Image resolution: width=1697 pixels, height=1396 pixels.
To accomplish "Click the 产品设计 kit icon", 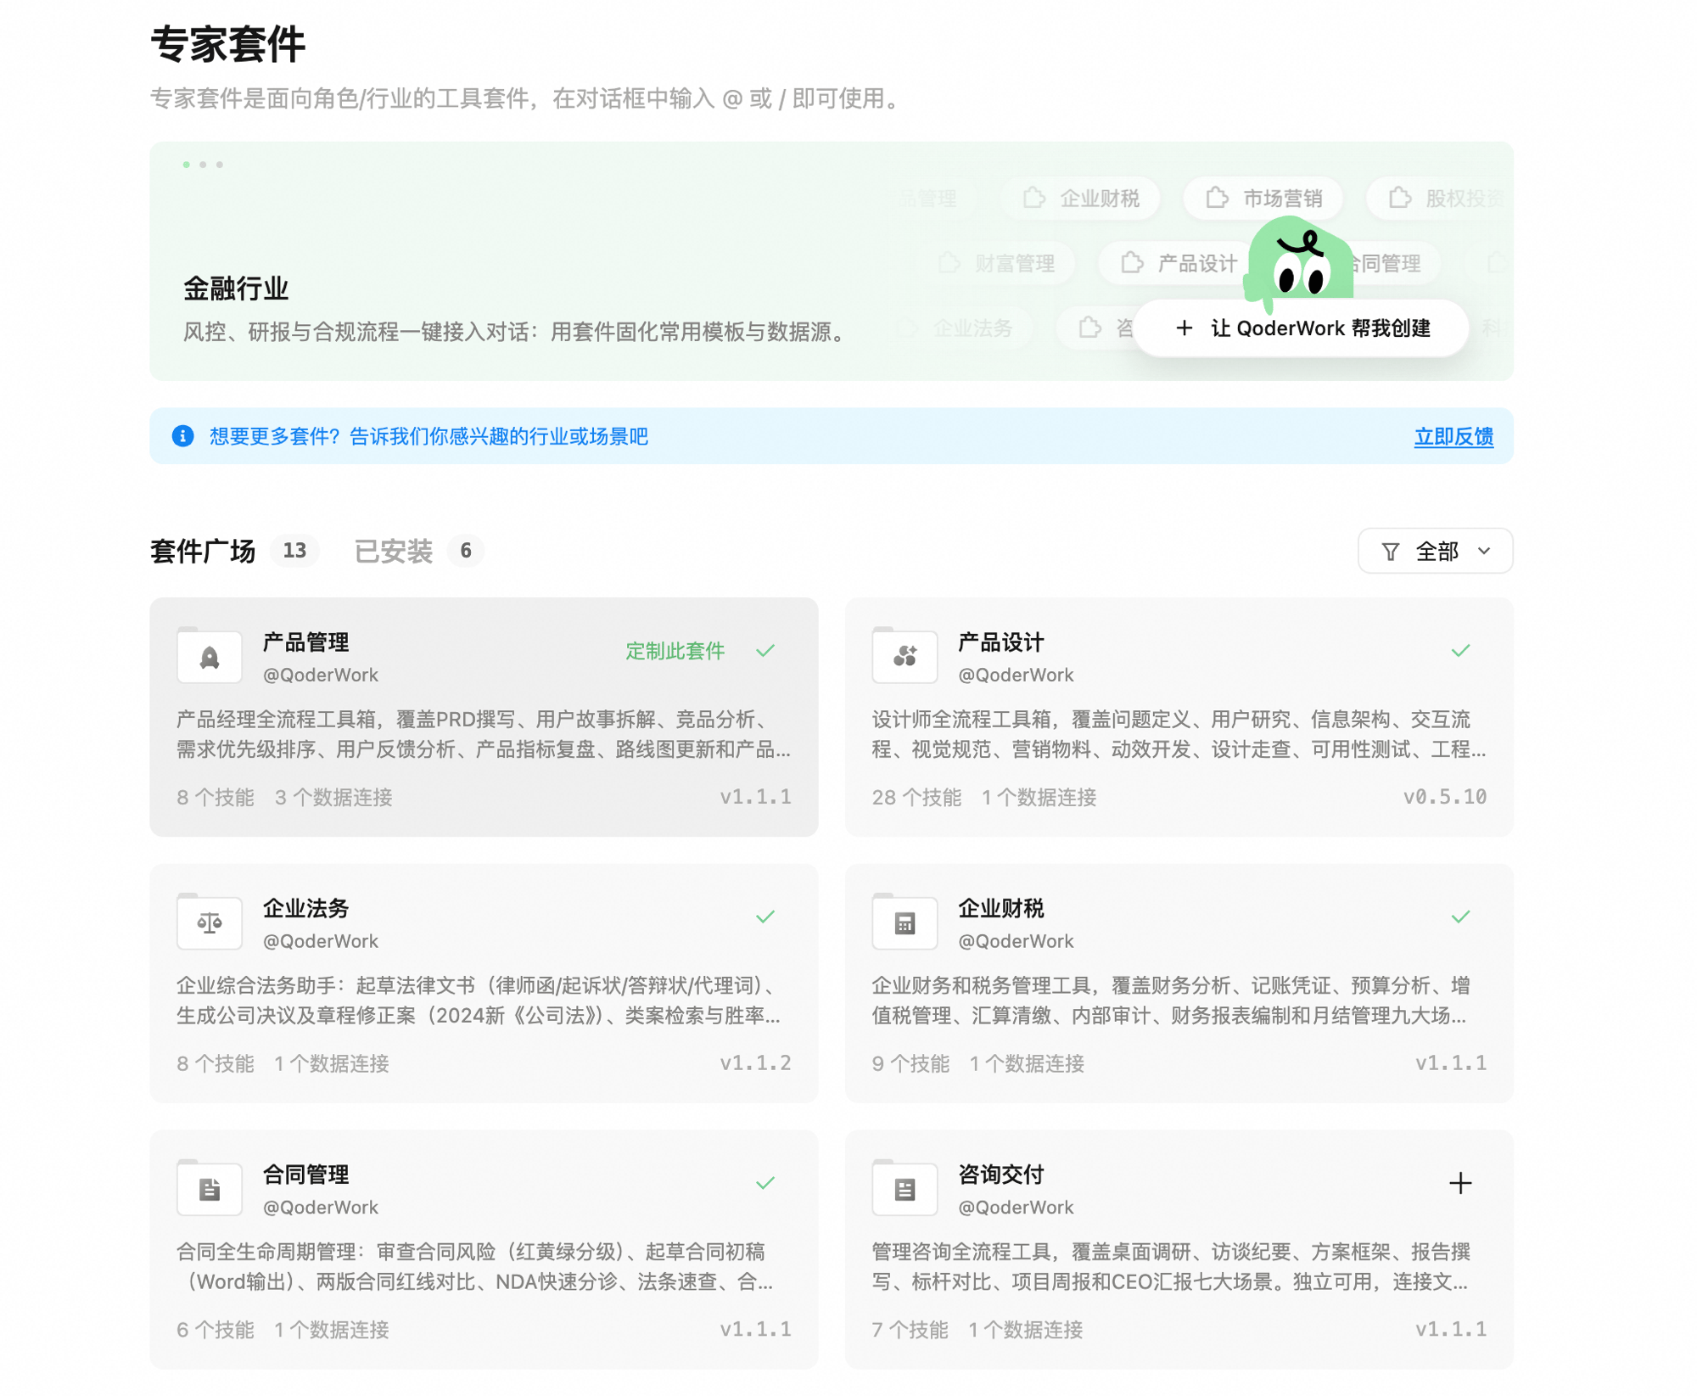I will 905,657.
